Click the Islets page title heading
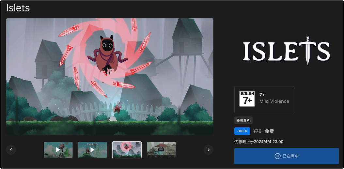This screenshot has height=169, width=344. (18, 8)
